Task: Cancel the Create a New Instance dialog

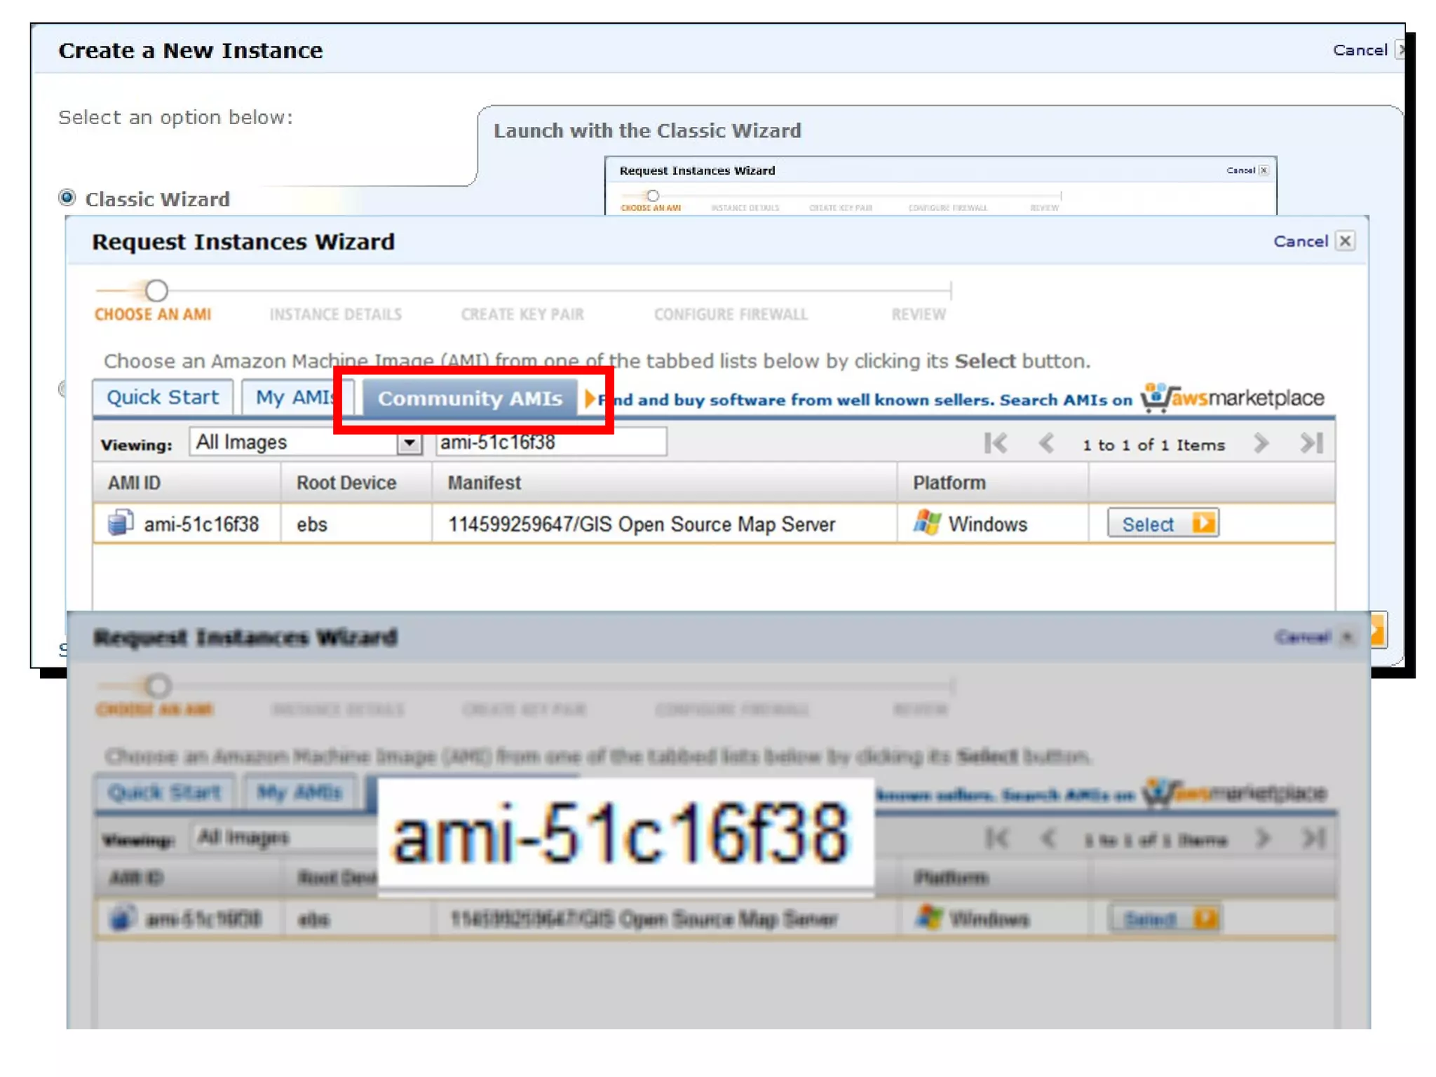Action: coord(1360,50)
